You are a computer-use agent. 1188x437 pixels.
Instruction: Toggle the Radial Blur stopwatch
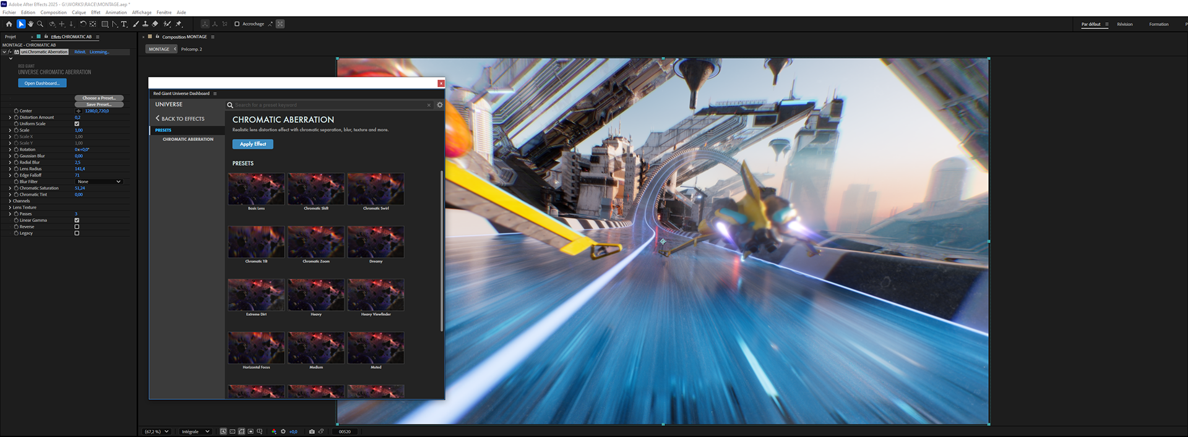[x=16, y=163]
